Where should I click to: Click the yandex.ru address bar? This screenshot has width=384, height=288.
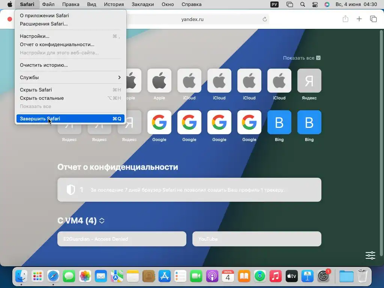192,19
